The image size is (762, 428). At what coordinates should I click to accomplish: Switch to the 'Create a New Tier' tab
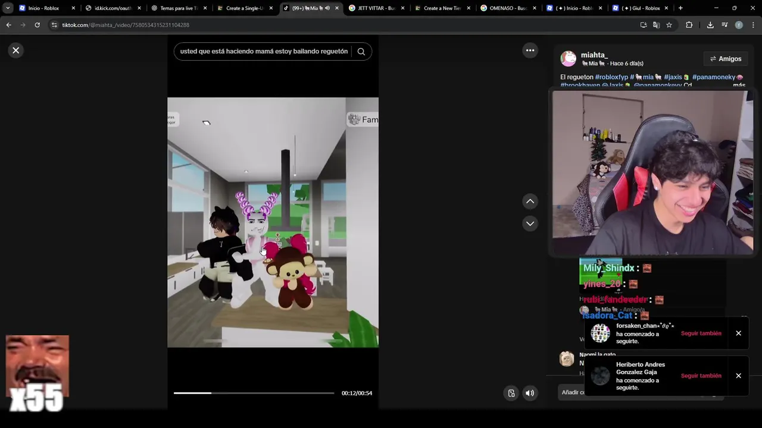pos(442,8)
